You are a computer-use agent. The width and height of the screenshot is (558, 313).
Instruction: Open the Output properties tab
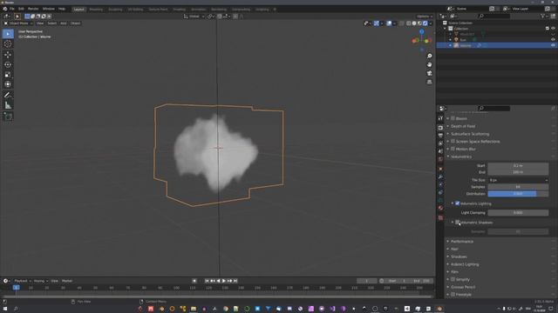(440, 136)
